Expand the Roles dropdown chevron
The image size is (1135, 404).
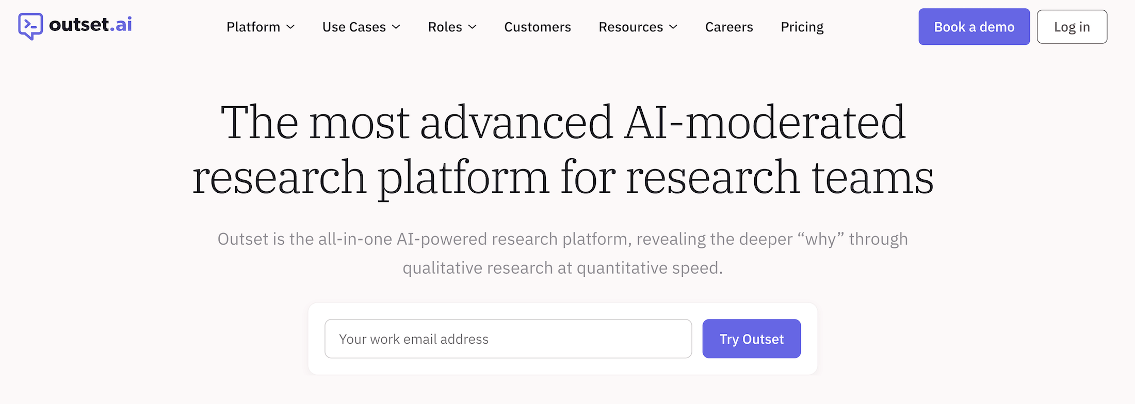pyautogui.click(x=473, y=27)
